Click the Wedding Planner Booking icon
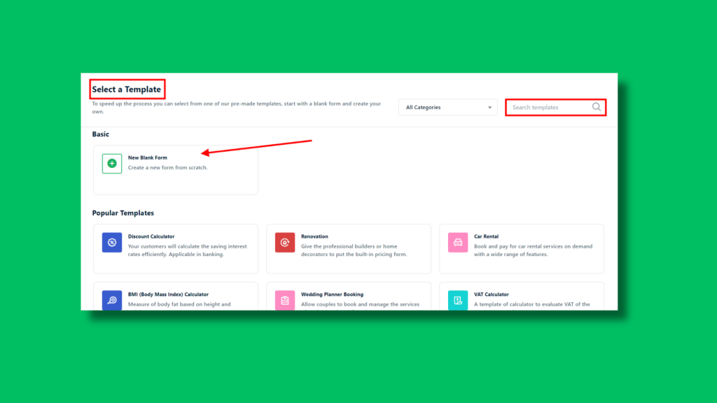Screen dimensions: 717x403 (284, 300)
